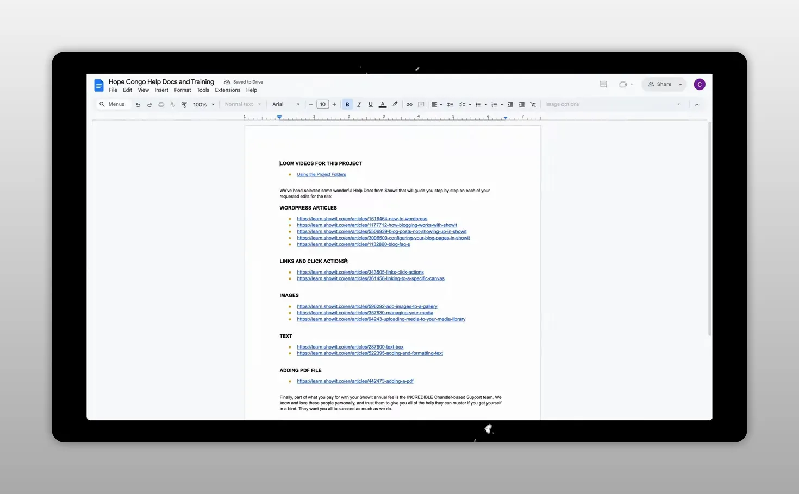Expand the bulleted list options arrow
The width and height of the screenshot is (799, 494).
[x=486, y=105]
